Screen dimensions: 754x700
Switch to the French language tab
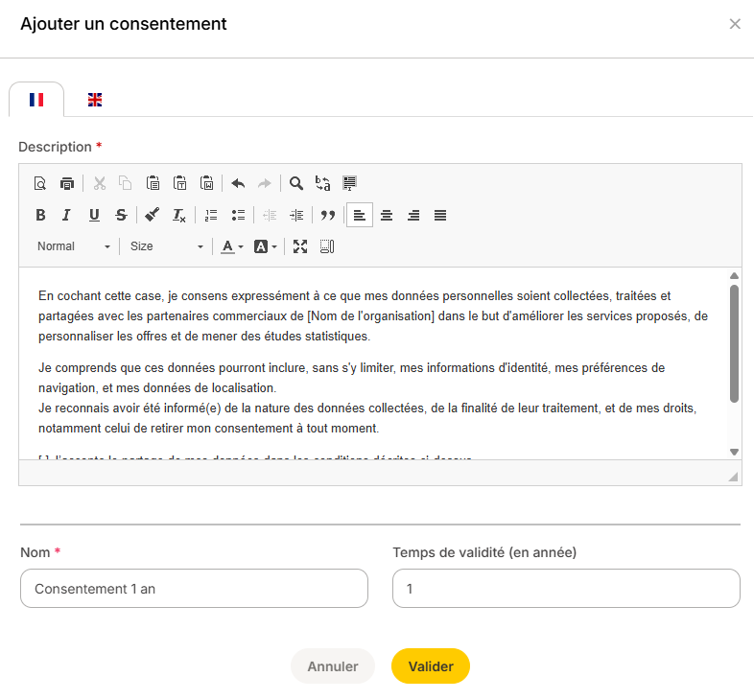pos(36,100)
